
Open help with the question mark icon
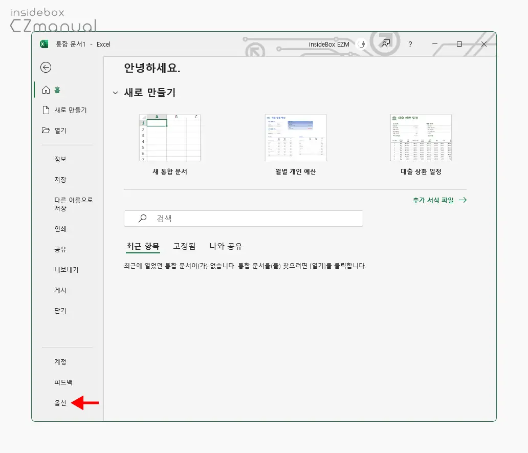[x=410, y=44]
